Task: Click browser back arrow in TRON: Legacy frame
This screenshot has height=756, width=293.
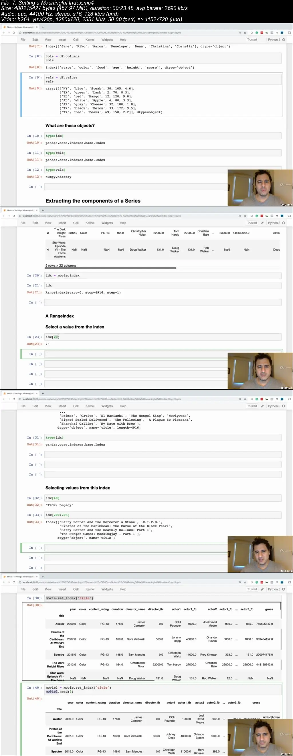Action: [3, 399]
